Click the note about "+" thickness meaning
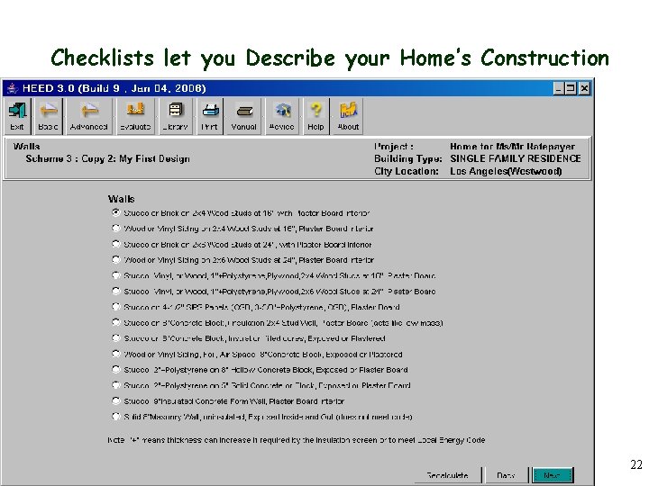649x486 pixels. pos(297,440)
